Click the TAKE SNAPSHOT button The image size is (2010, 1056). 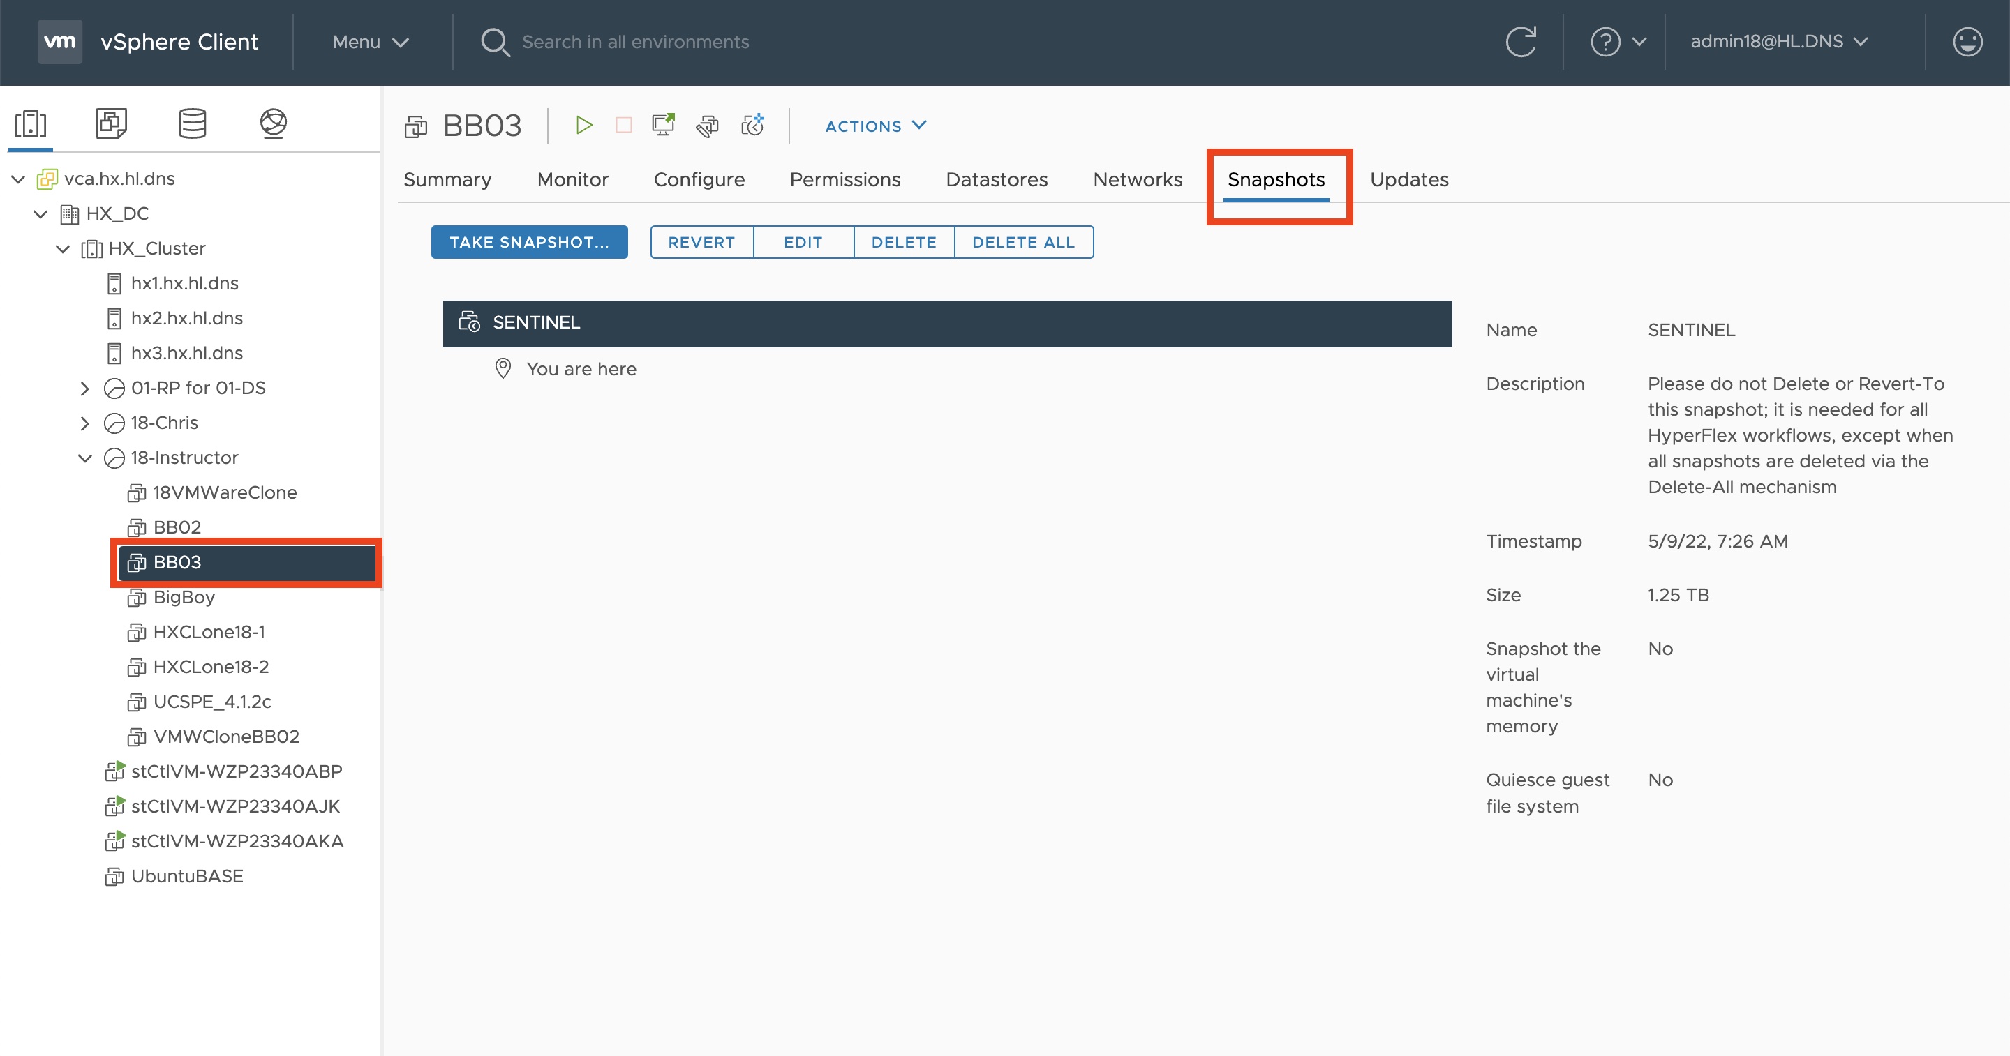529,242
